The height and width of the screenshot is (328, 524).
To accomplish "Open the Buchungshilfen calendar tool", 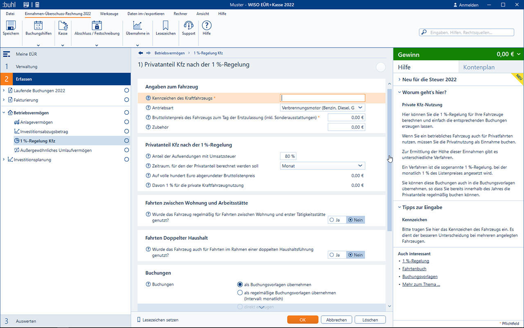I will point(38,25).
